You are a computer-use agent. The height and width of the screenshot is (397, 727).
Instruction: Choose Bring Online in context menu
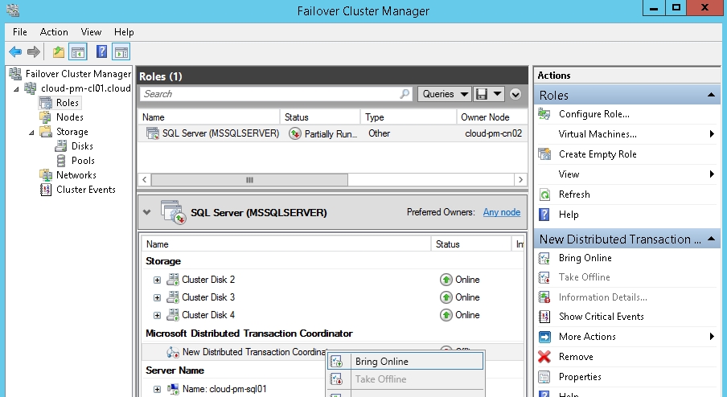(405, 362)
